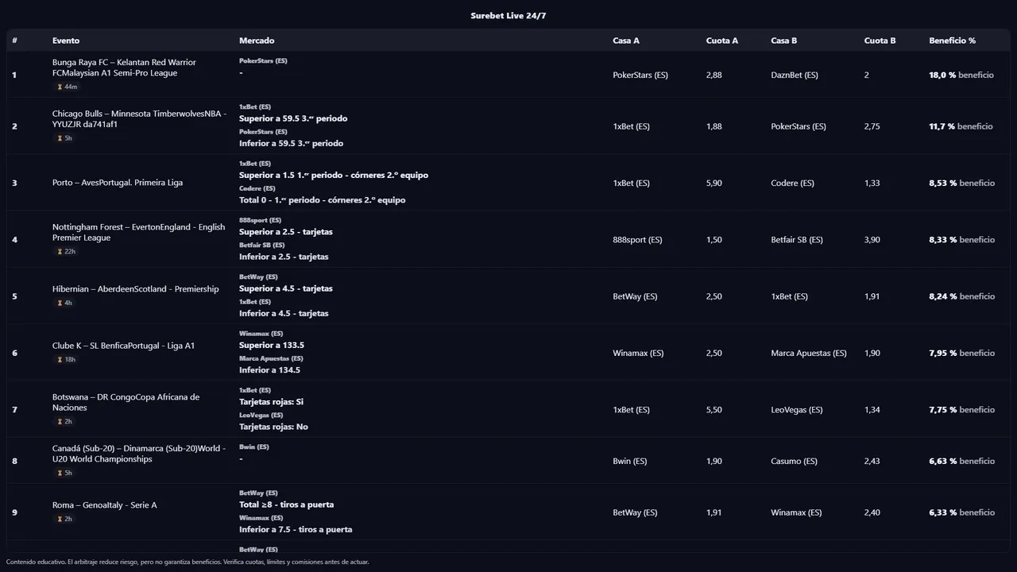Click the Superior a 133.5 market
The height and width of the screenshot is (572, 1017).
[x=272, y=346]
